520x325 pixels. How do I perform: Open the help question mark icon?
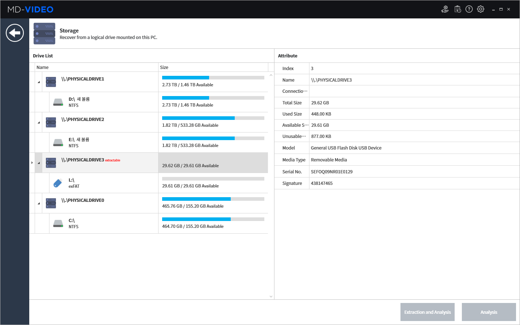(469, 9)
